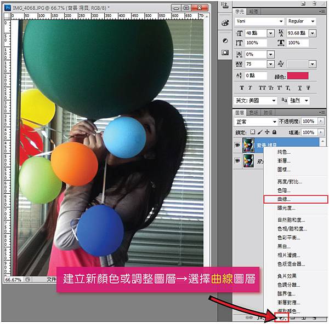Toggle Subscript text style

click(x=288, y=88)
